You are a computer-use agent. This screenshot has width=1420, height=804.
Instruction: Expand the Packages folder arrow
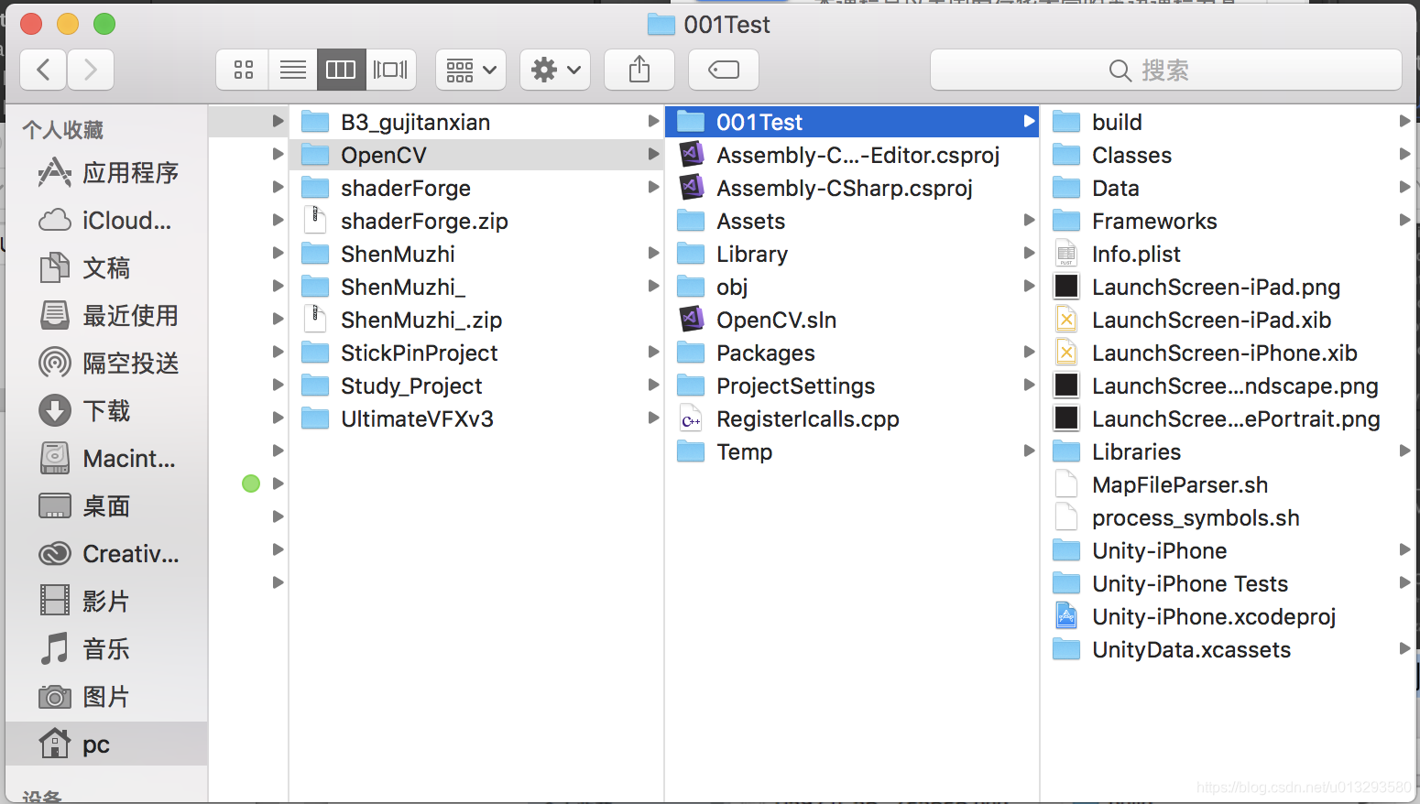tap(1029, 353)
